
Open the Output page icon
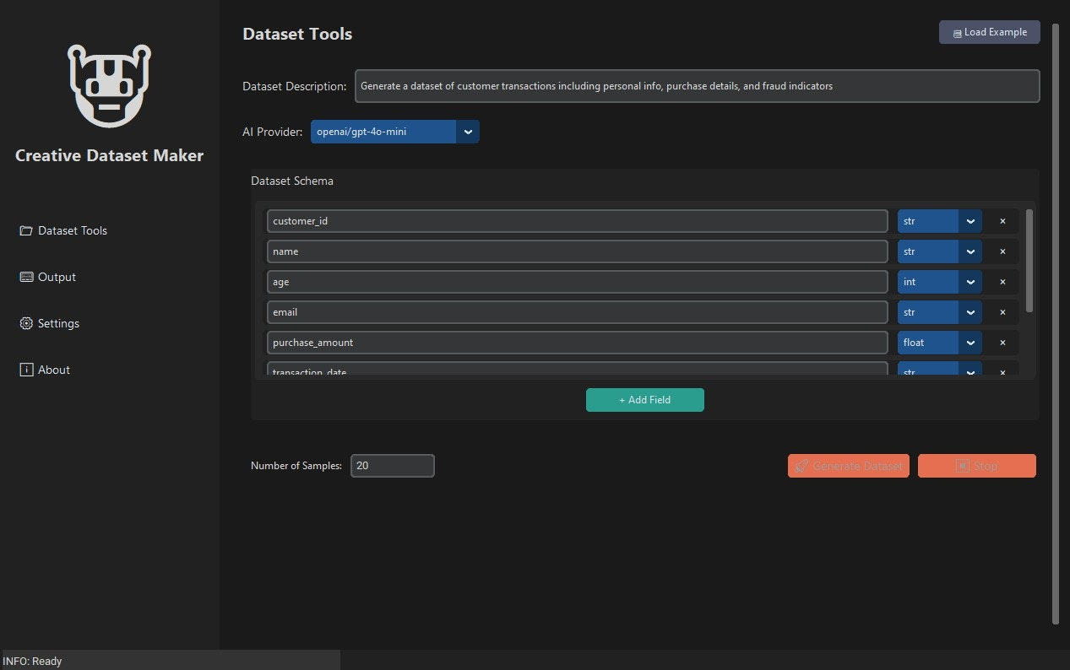[x=26, y=277]
